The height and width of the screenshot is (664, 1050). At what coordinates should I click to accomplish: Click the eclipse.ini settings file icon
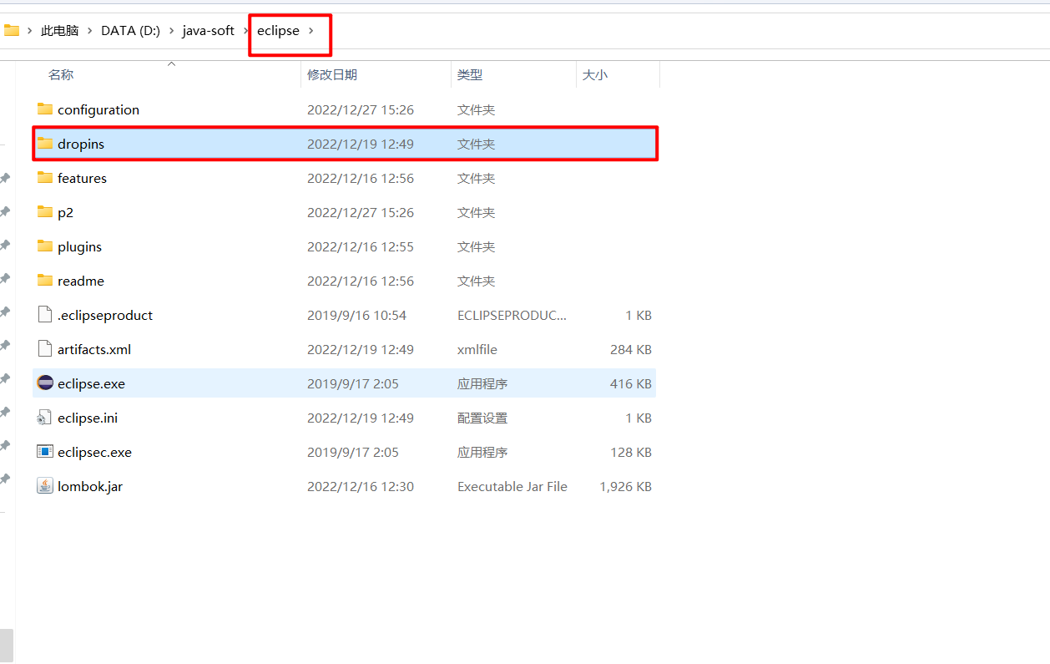click(45, 418)
